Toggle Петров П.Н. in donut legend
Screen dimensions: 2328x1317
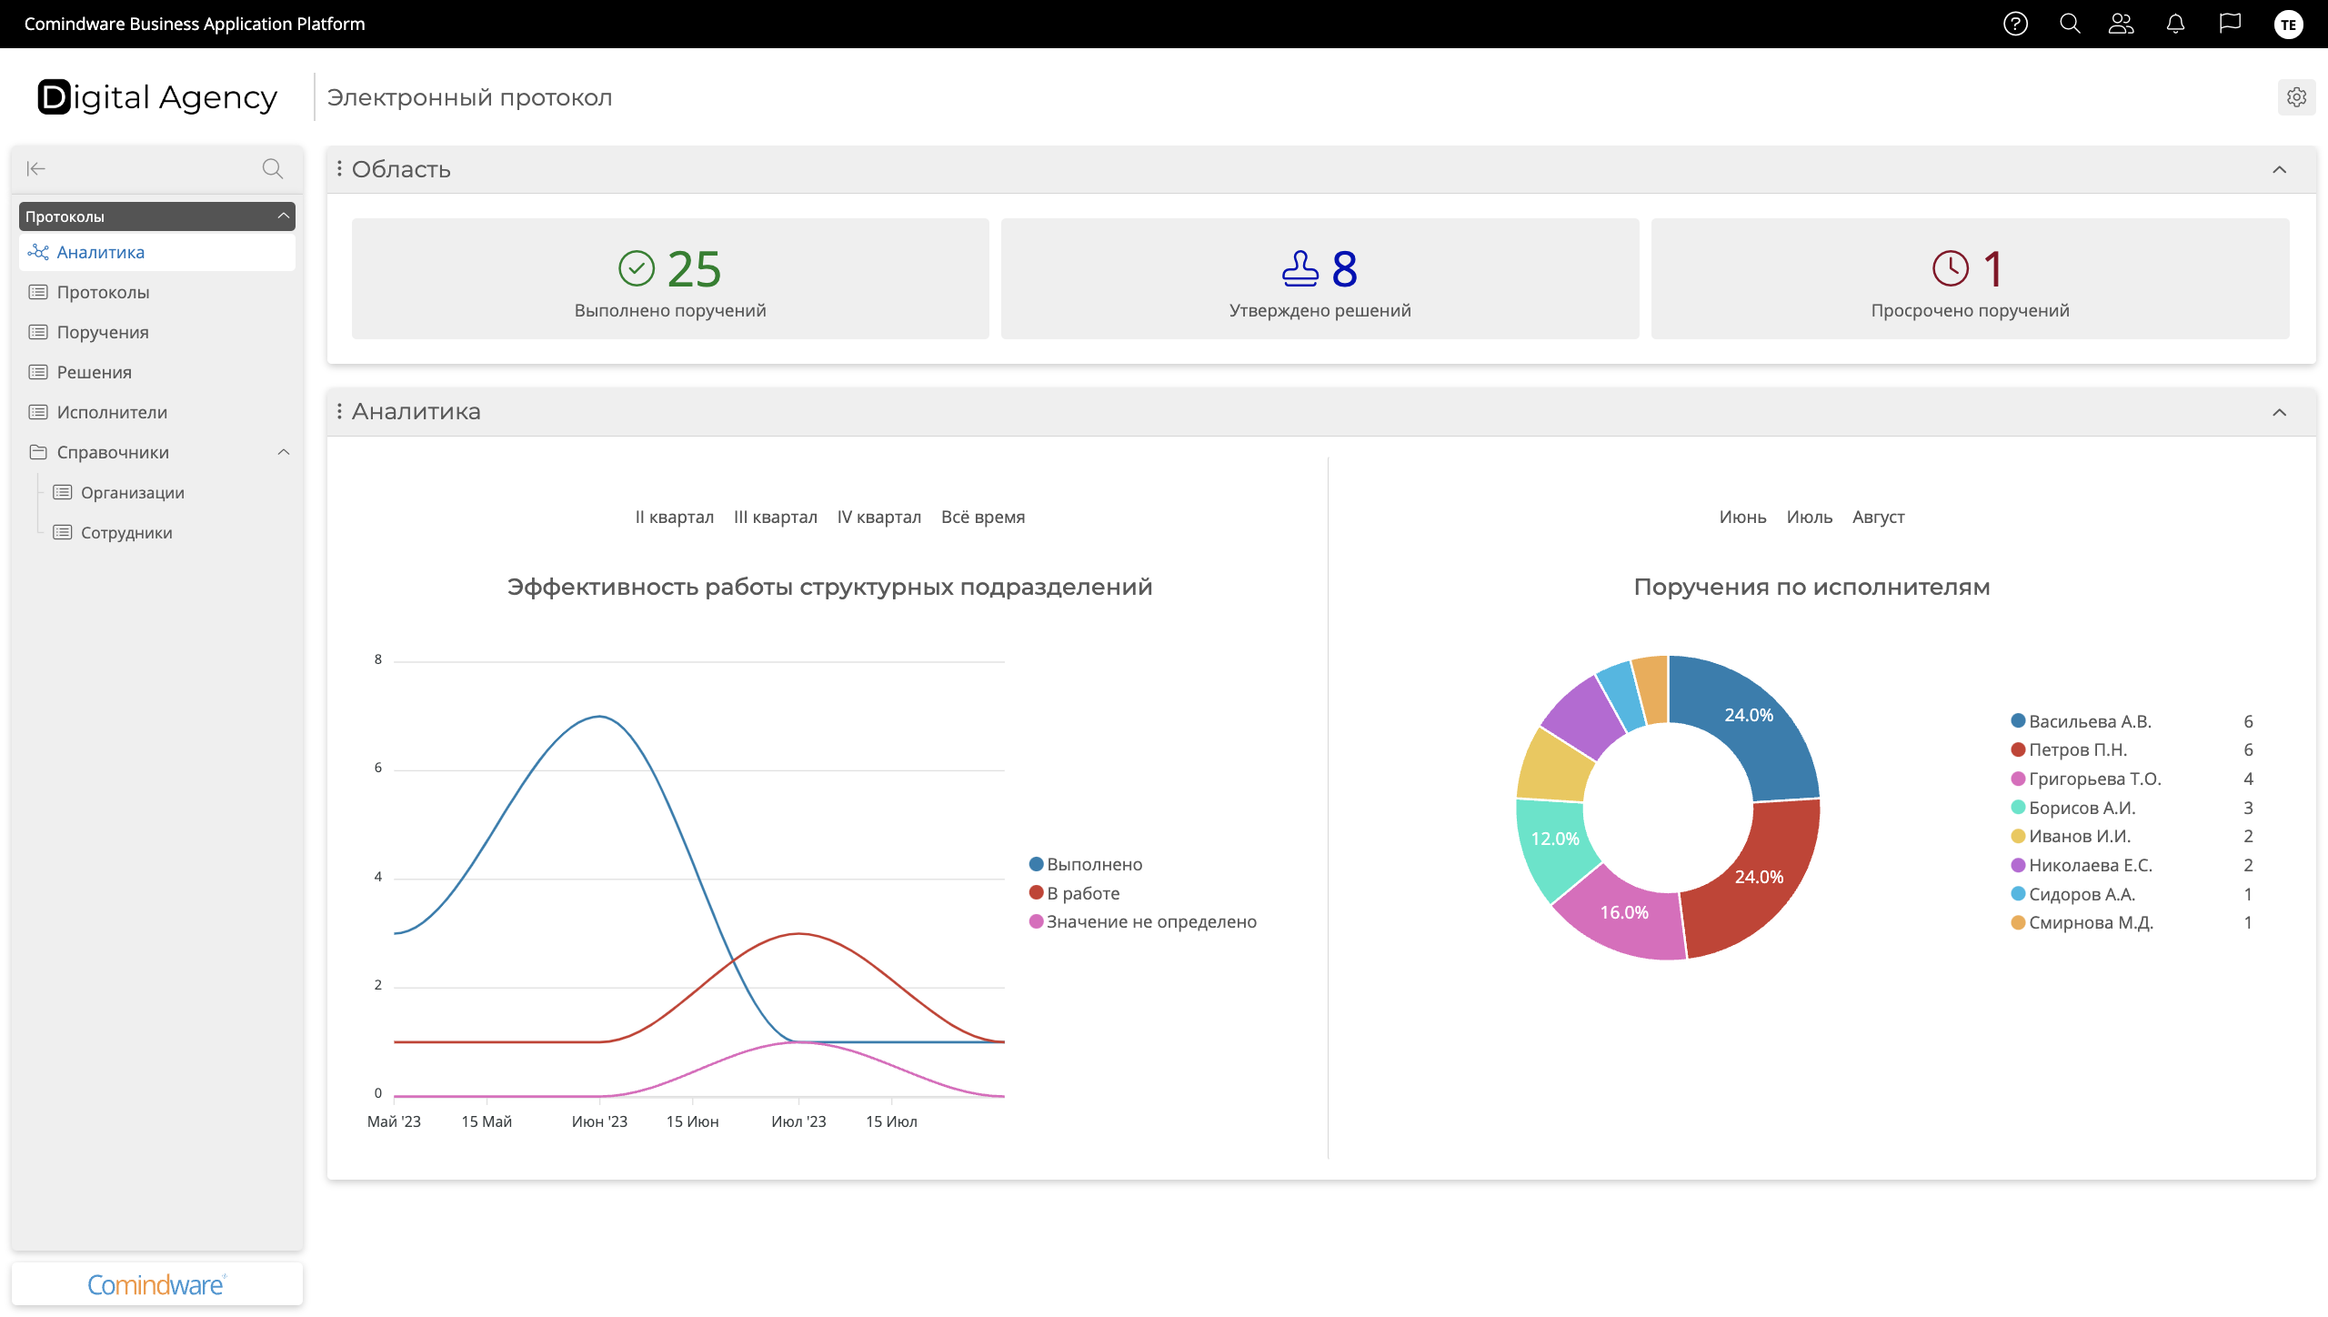tap(2070, 749)
